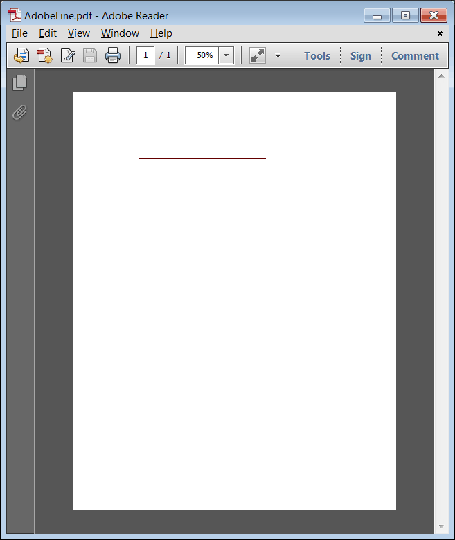Expand the 50% zoom dropdown arrow
The width and height of the screenshot is (455, 540).
pyautogui.click(x=226, y=55)
